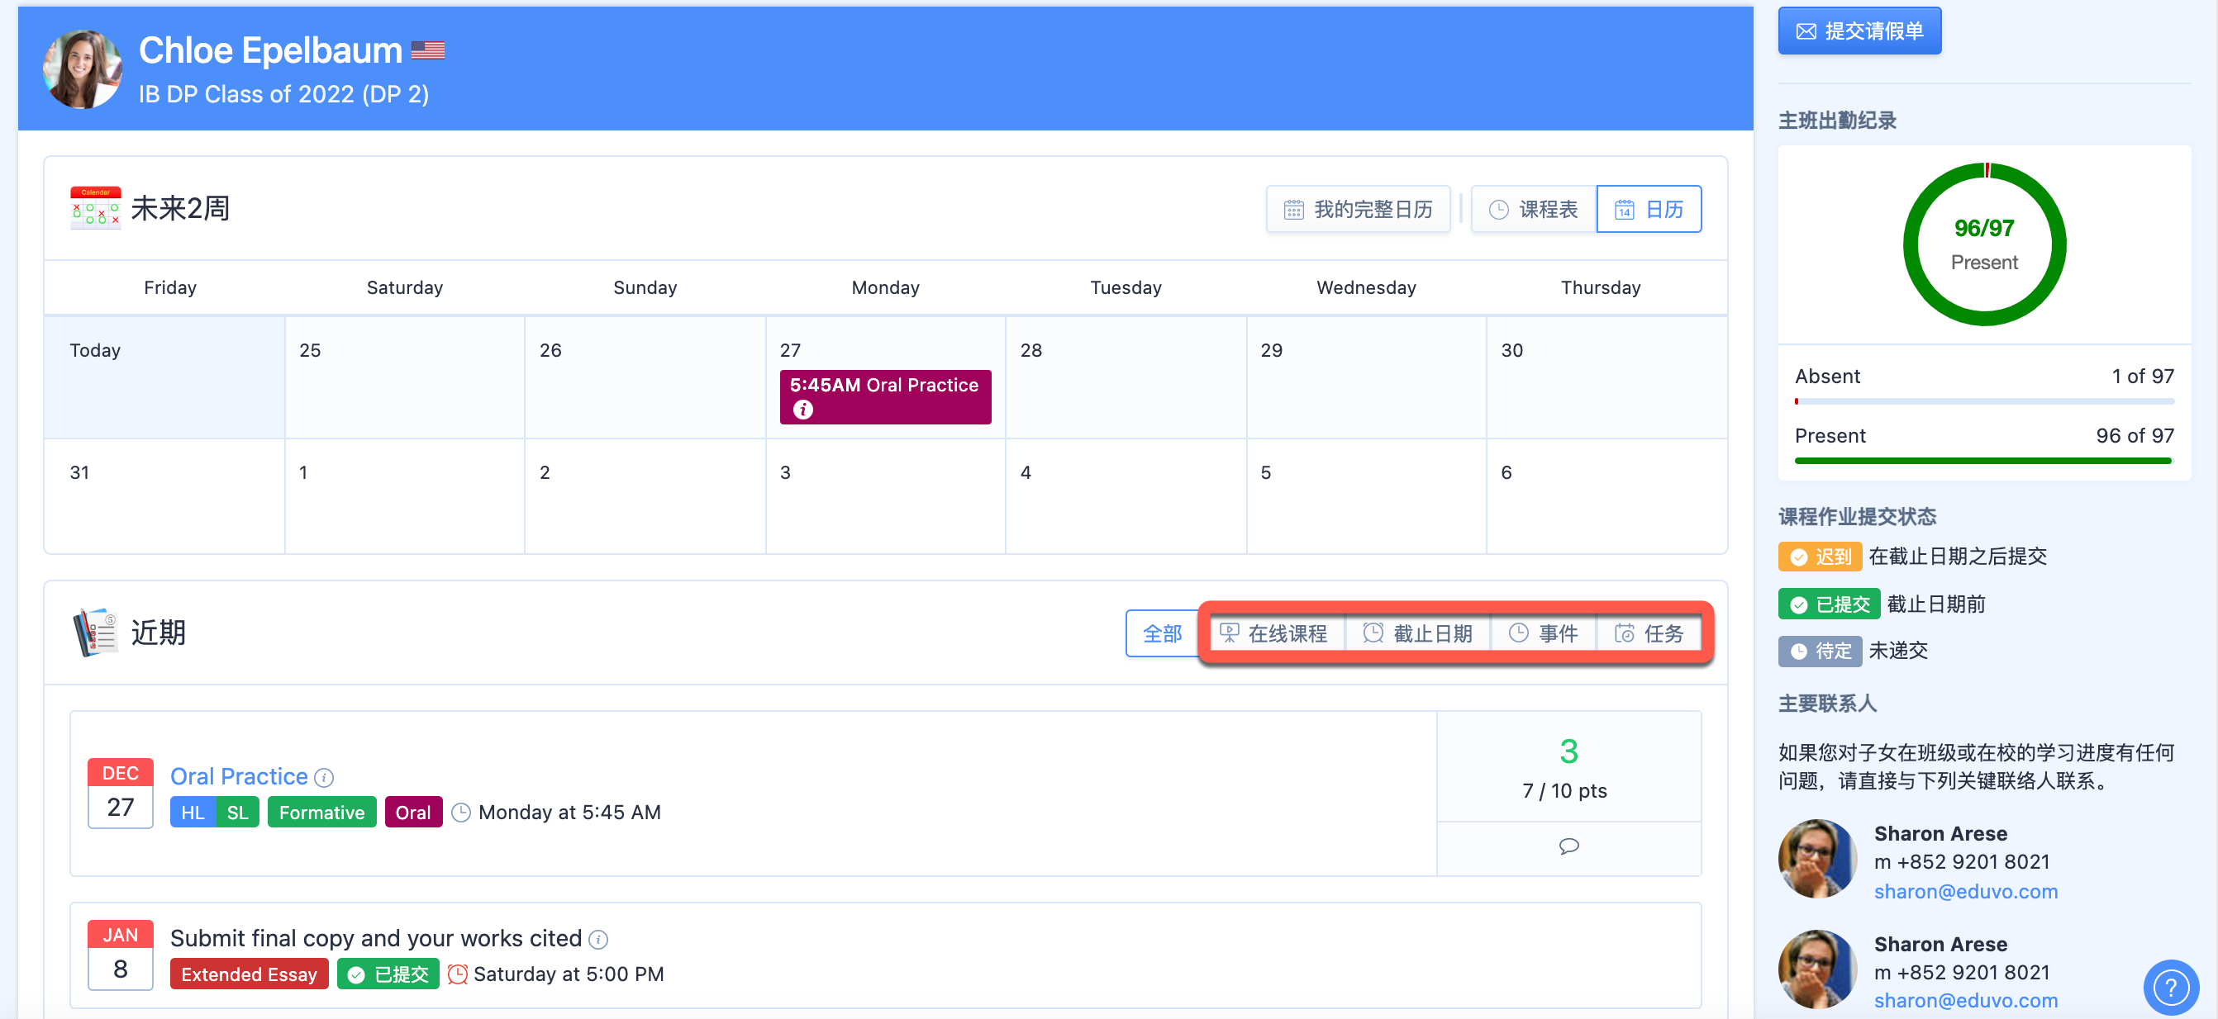Filter by 在线课程 online lessons
Viewport: 2218px width, 1019px height.
(1275, 633)
